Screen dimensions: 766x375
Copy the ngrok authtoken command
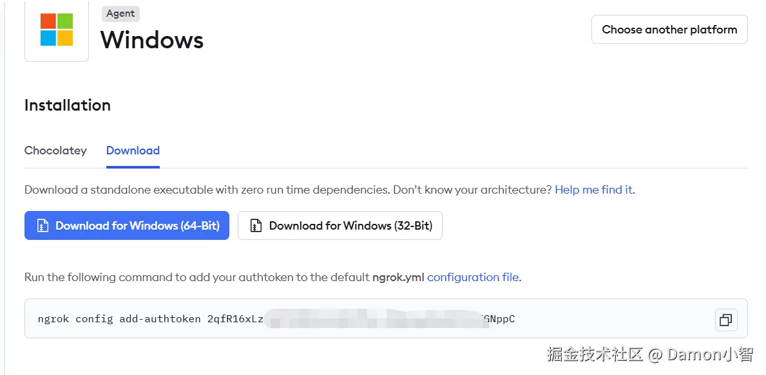[x=726, y=320]
